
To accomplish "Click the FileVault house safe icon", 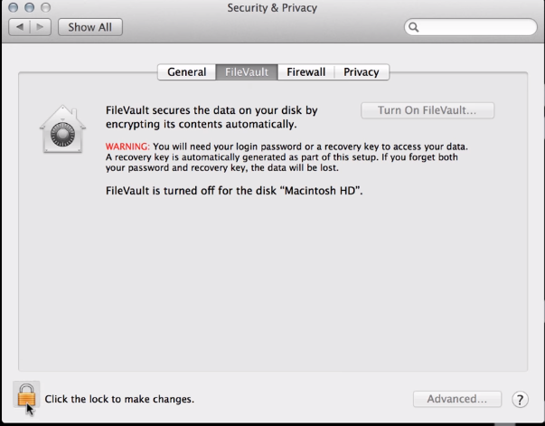I will (x=62, y=129).
